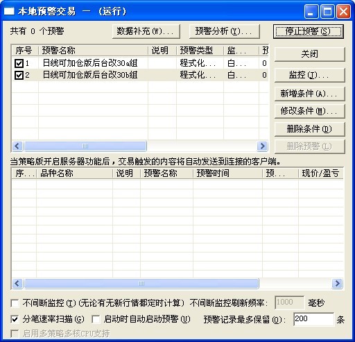The image size is (355, 342).
Task: Click right arrow of upper list scrollbar
Action: pyautogui.click(x=263, y=146)
